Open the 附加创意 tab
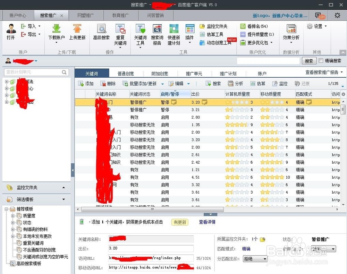Viewport: 347px width, 274px height. (160, 74)
